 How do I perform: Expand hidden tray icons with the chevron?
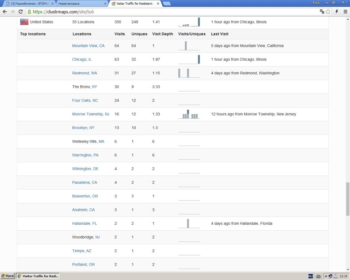coord(326,276)
